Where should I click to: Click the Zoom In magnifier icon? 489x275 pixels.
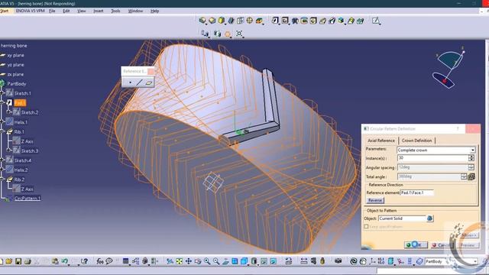207,261
